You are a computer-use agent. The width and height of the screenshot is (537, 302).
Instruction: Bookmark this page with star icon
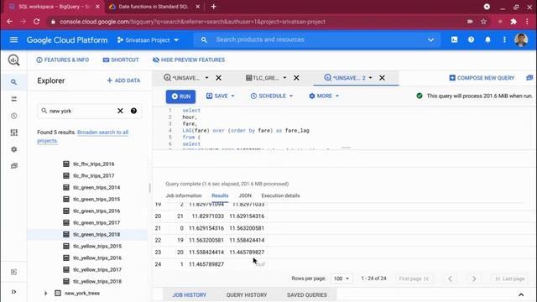[x=483, y=22]
